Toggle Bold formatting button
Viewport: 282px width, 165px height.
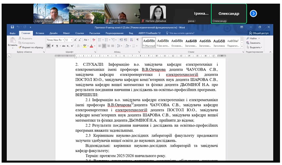[48, 46]
